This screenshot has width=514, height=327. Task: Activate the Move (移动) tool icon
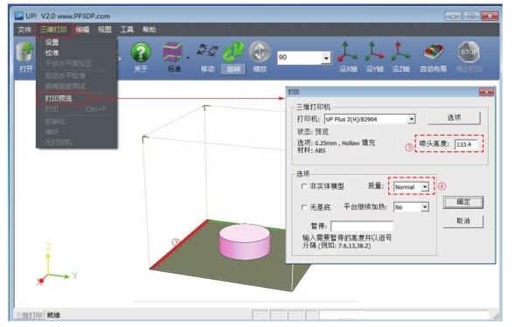coord(207,51)
